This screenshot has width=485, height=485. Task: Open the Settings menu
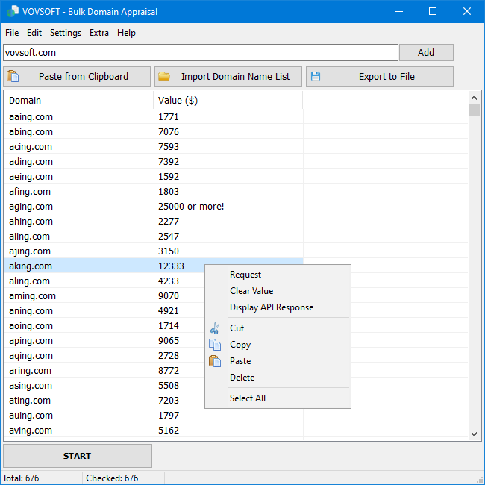pos(66,33)
